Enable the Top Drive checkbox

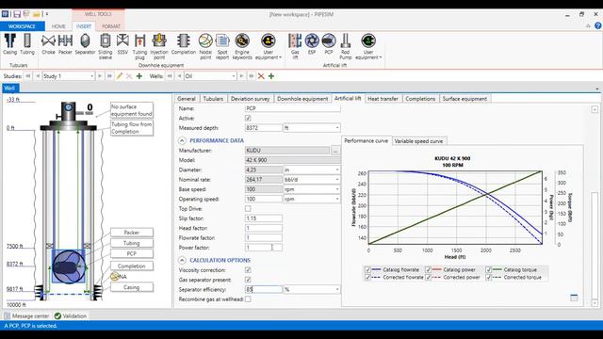pyautogui.click(x=248, y=209)
